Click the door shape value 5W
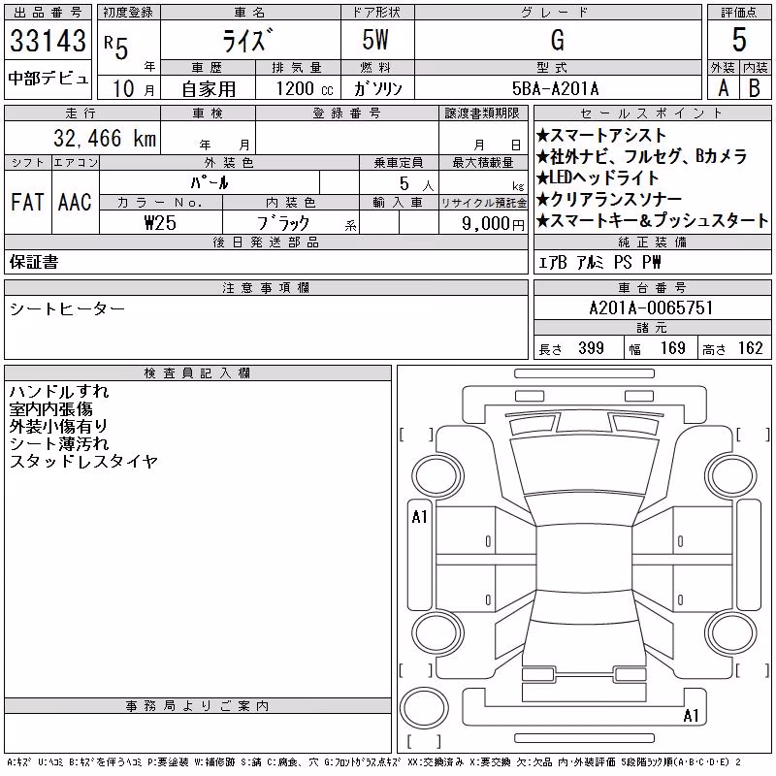Image resolution: width=776 pixels, height=776 pixels. pos(375,40)
